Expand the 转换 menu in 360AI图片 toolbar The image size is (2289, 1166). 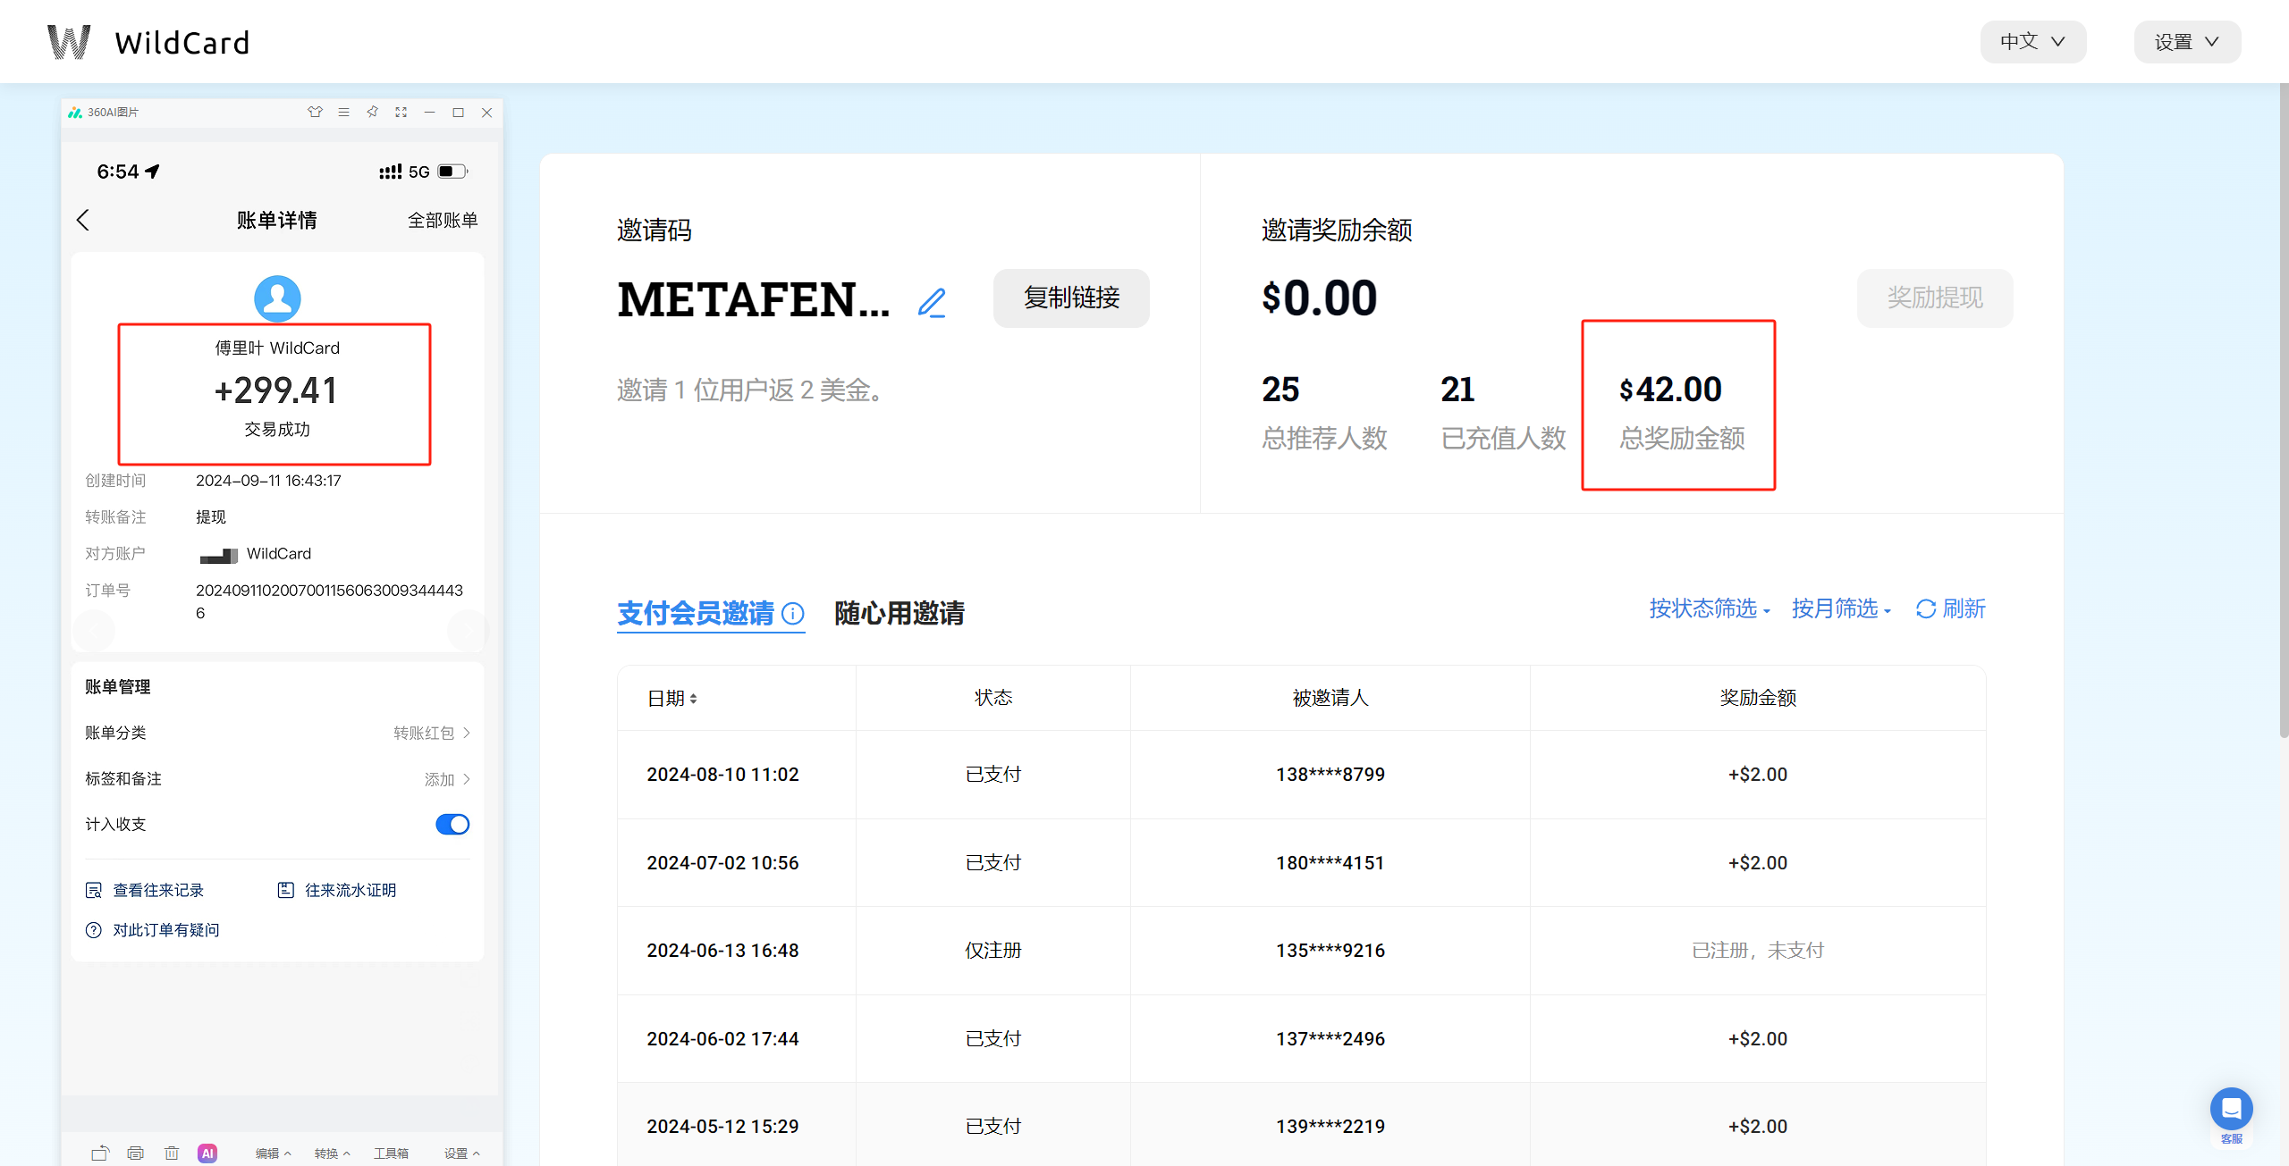tap(333, 1153)
